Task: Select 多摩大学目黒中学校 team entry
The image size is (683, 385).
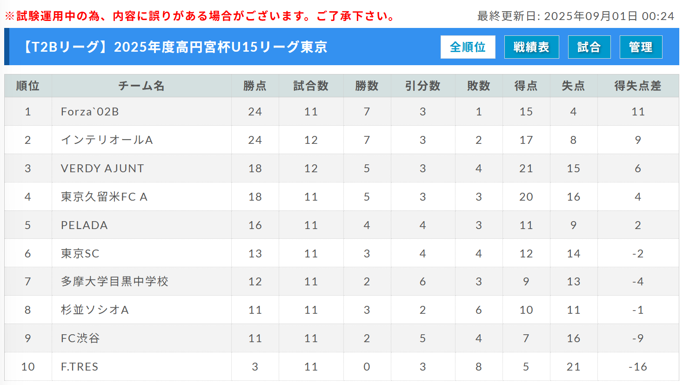Action: [114, 282]
